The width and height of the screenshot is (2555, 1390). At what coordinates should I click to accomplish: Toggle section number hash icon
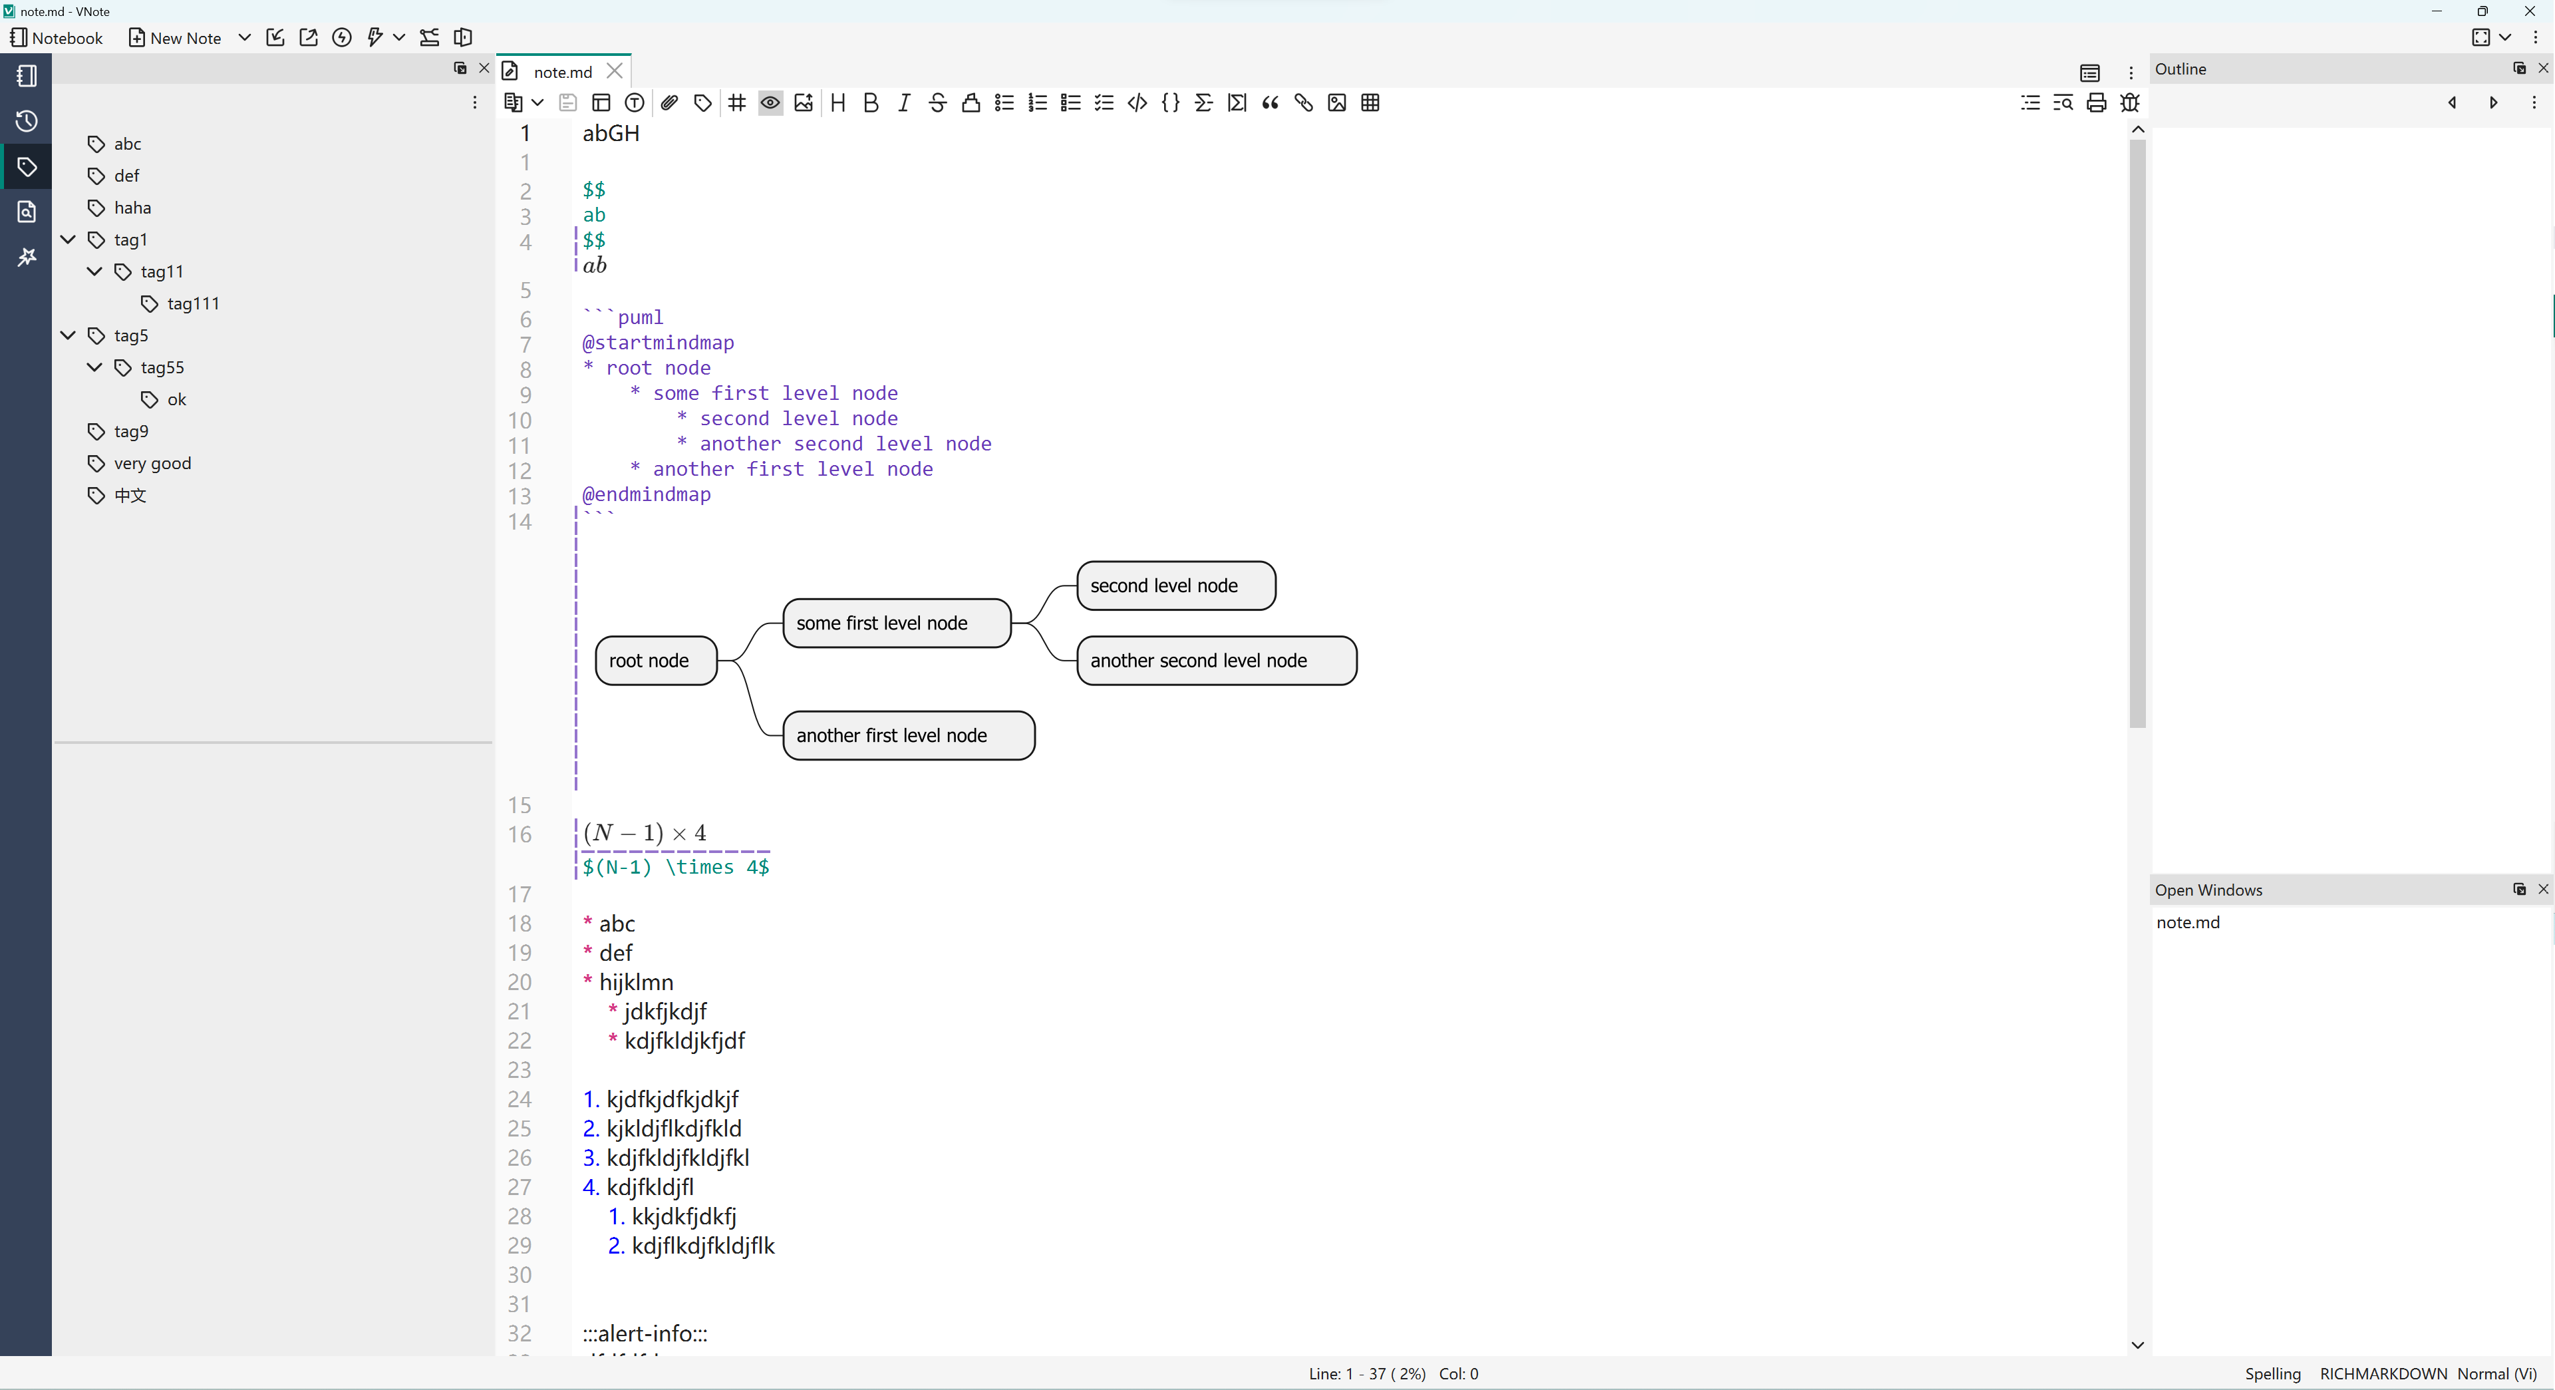[x=736, y=103]
